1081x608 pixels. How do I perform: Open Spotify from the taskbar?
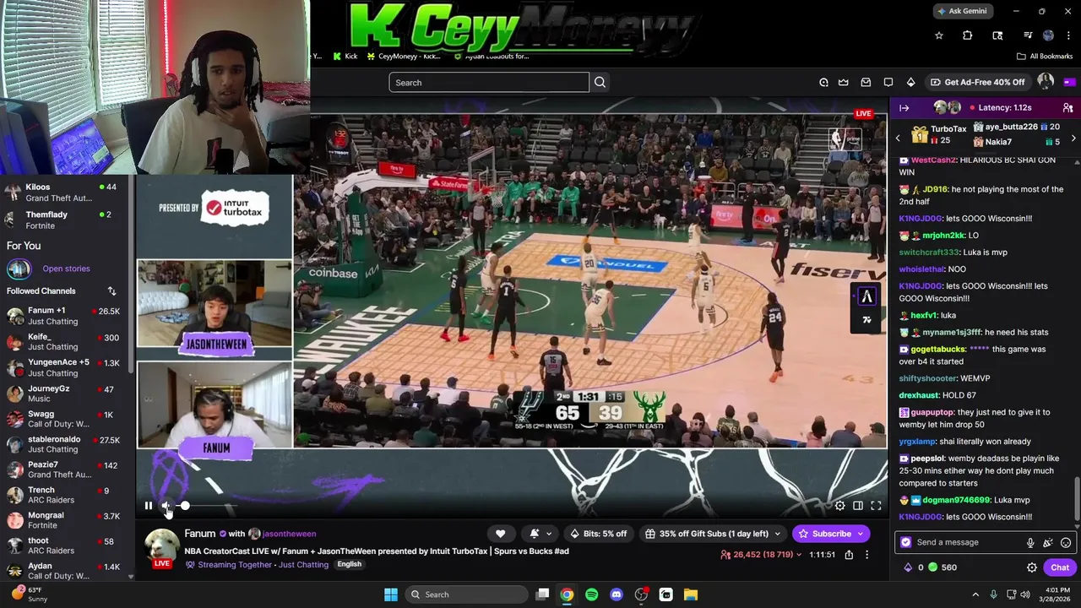(x=591, y=594)
